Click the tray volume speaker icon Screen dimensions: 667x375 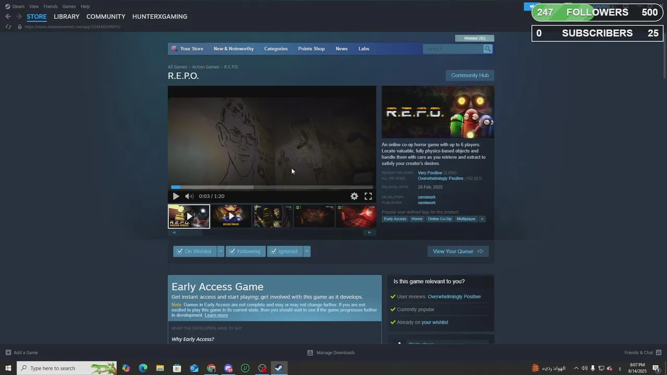point(584,368)
